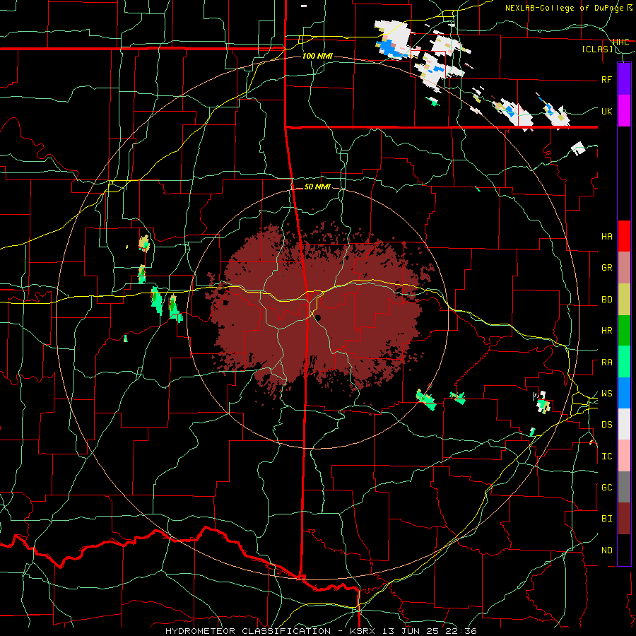Image resolution: width=636 pixels, height=636 pixels.
Task: Click the GC legend label
Action: 606,488
